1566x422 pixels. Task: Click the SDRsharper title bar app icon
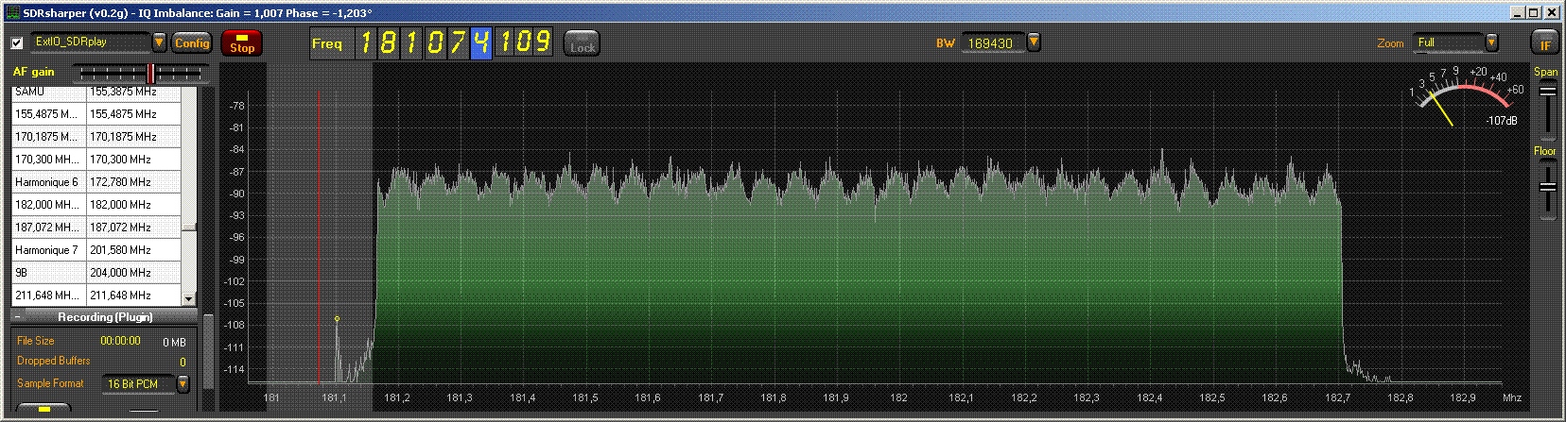tap(13, 13)
